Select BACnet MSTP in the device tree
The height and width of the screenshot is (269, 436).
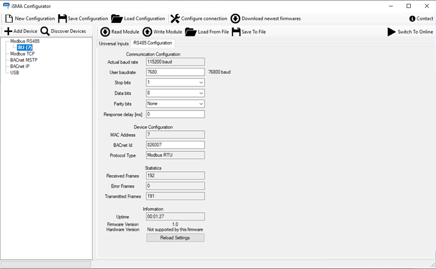(x=24, y=60)
